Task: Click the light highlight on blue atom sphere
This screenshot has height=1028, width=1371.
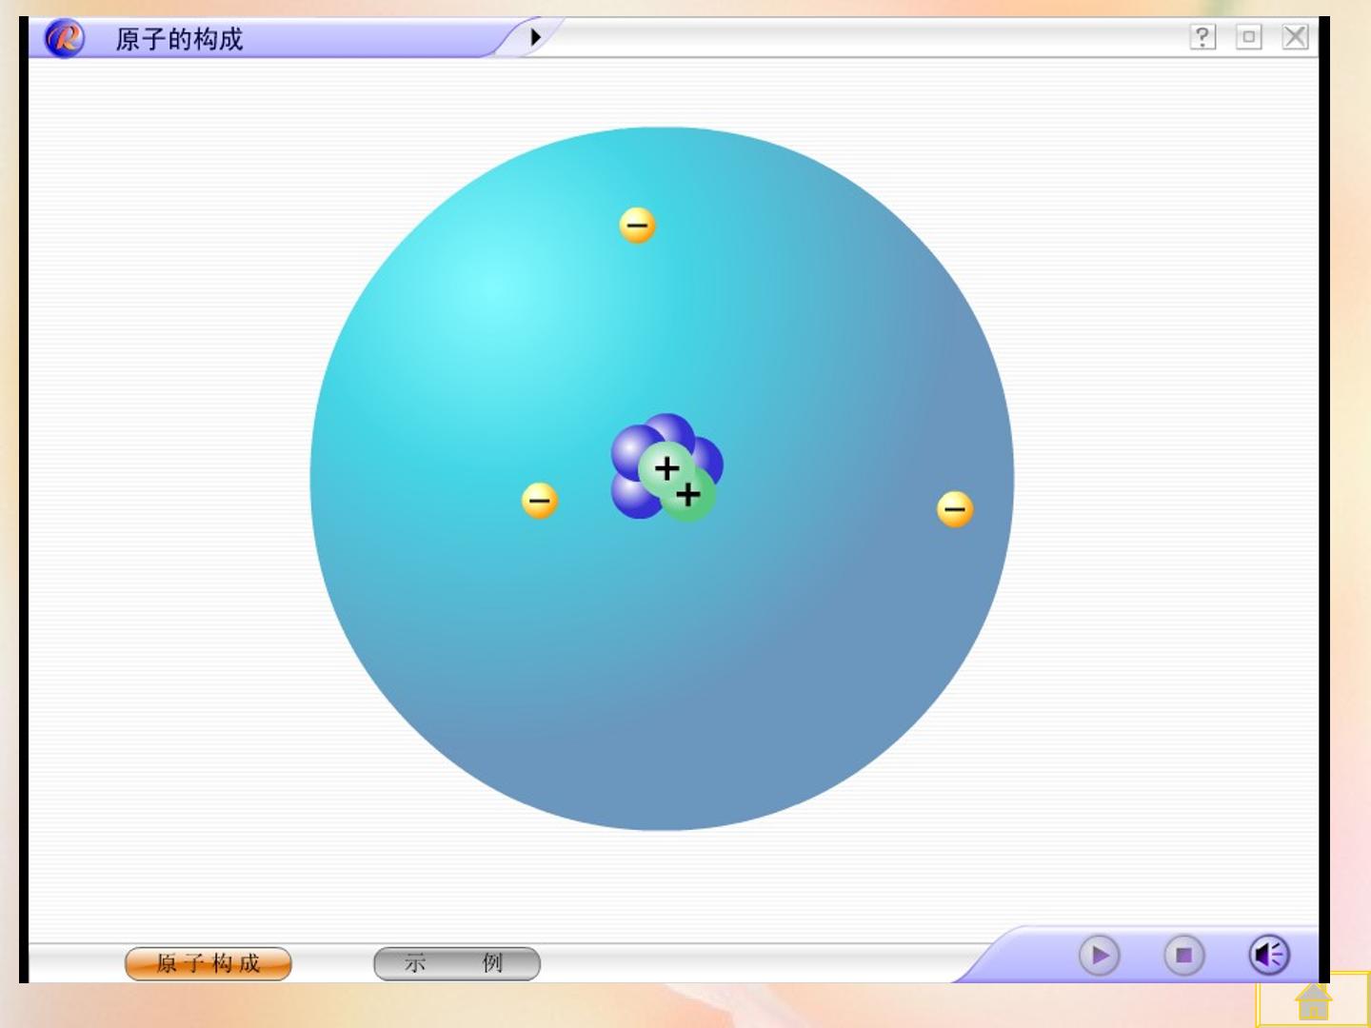Action: (500, 290)
